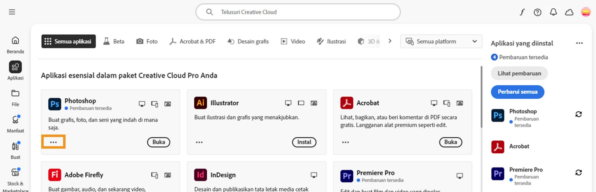Click the fonts (f) icon
The width and height of the screenshot is (596, 192).
pyautogui.click(x=522, y=12)
